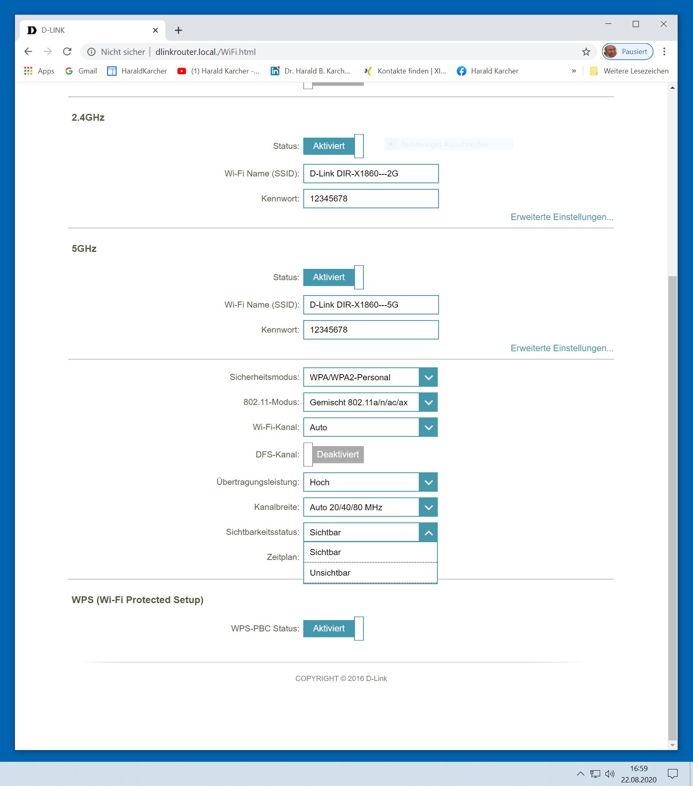693x786 pixels.
Task: Click the 2.4GHz Kennwort field
Action: click(x=371, y=199)
